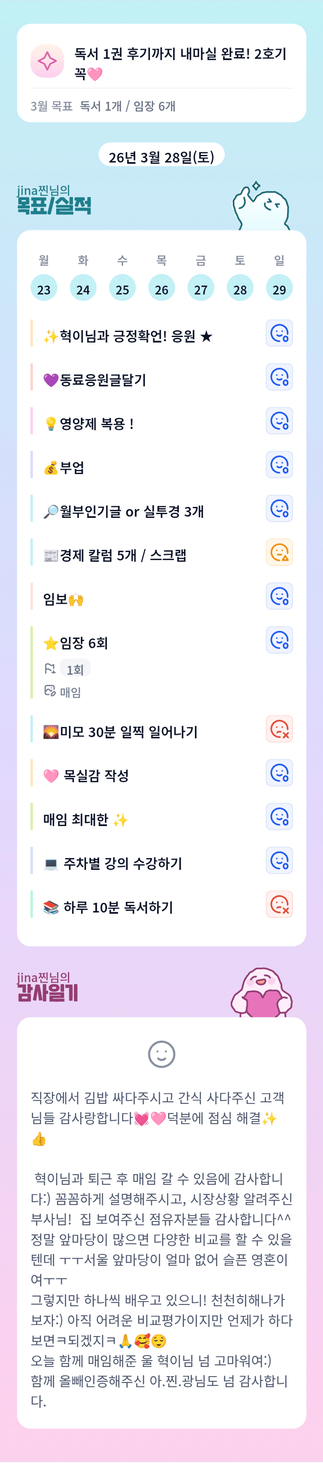Click red failed icon for 하루 10분 독서하기

coord(279,905)
